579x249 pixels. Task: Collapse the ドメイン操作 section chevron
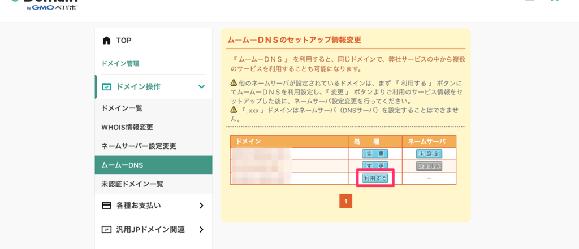(201, 87)
